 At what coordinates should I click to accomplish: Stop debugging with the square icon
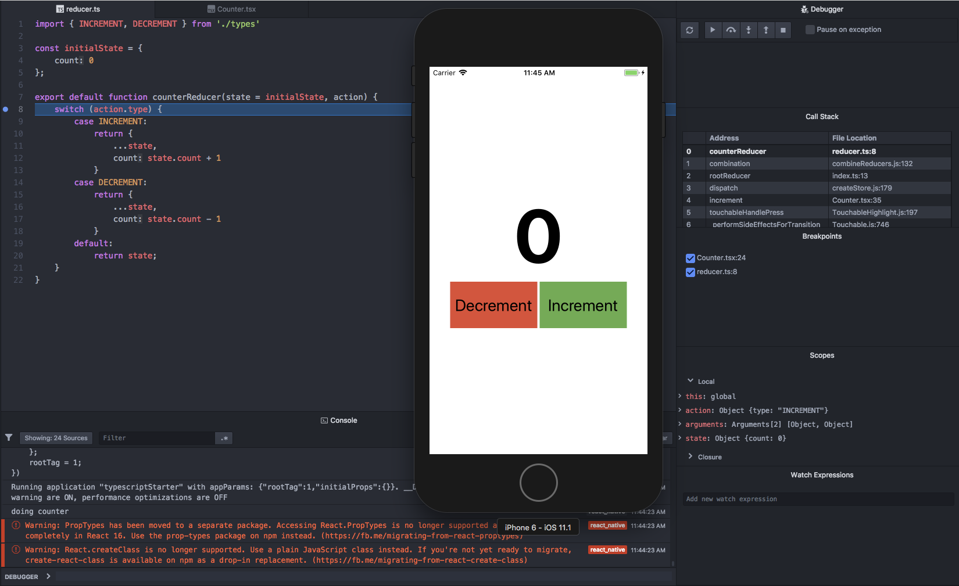click(783, 30)
